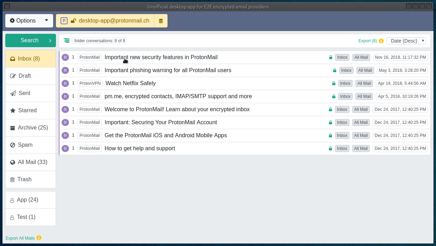Click All Mail tag on Watch Netflix Safely row

pyautogui.click(x=364, y=83)
